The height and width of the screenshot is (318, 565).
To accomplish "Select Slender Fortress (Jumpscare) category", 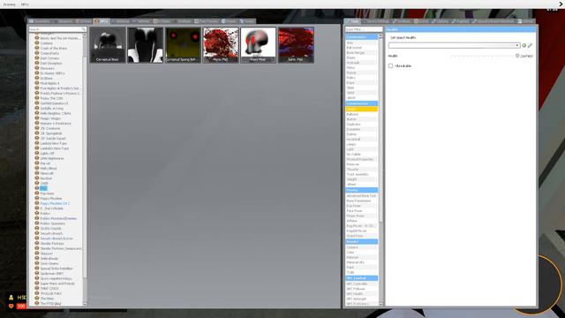I will (x=61, y=248).
